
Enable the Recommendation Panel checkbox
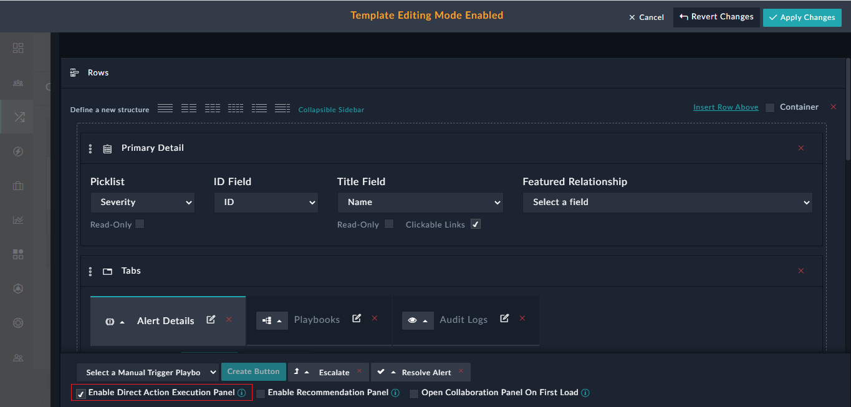pyautogui.click(x=260, y=393)
